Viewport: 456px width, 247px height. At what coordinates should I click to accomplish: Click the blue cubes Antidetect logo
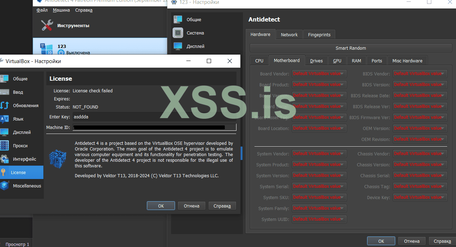[x=58, y=159]
